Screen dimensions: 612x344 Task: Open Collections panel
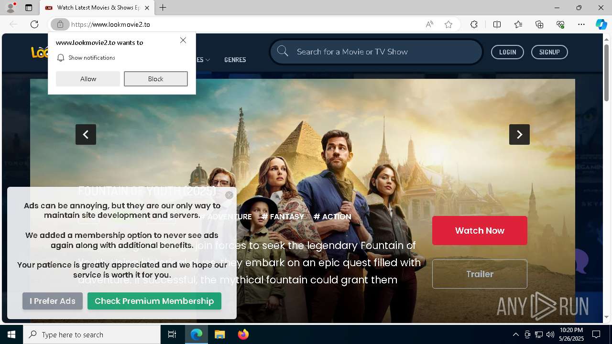539,24
